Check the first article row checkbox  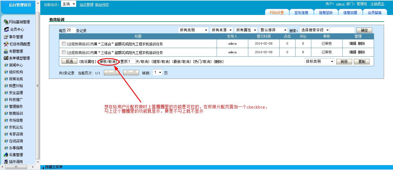(64, 44)
